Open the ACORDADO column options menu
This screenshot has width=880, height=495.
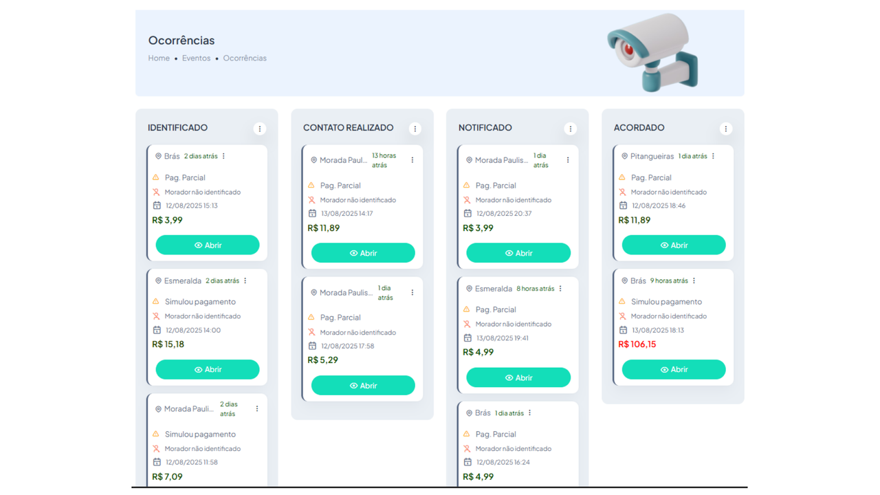725,129
